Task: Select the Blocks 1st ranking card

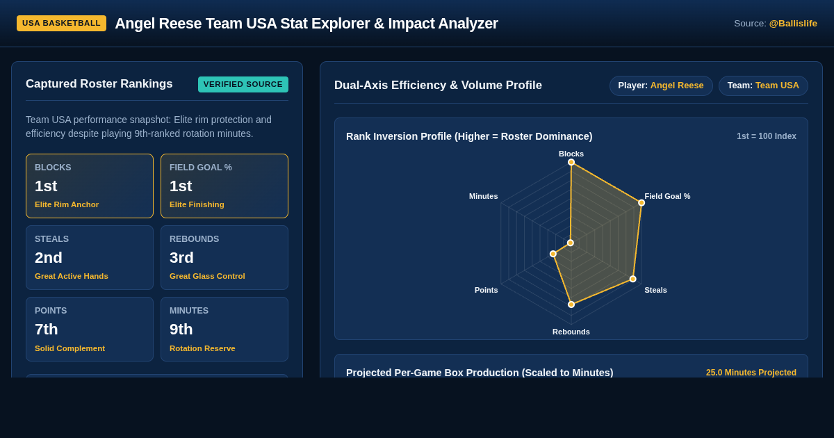Action: (x=90, y=186)
